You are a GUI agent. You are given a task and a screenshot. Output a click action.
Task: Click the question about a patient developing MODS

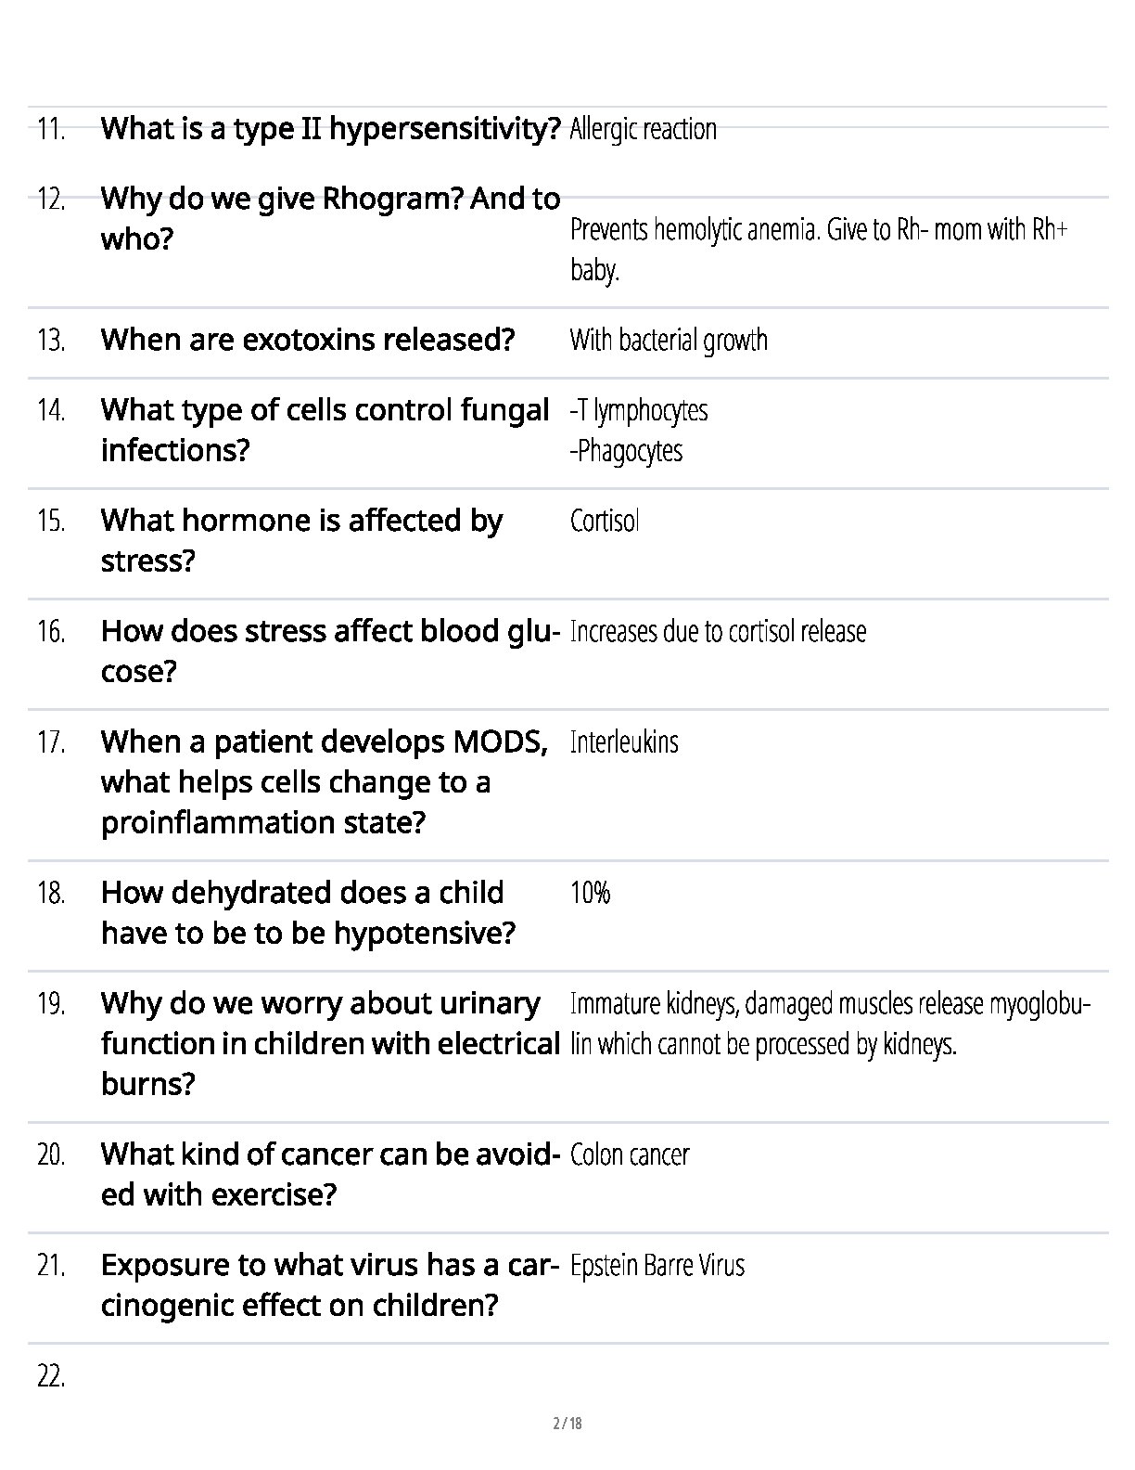pyautogui.click(x=324, y=782)
